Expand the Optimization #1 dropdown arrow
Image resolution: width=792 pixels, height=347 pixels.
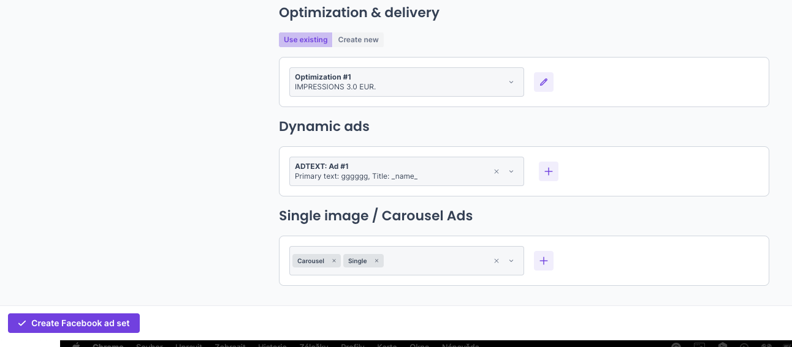[x=511, y=82]
